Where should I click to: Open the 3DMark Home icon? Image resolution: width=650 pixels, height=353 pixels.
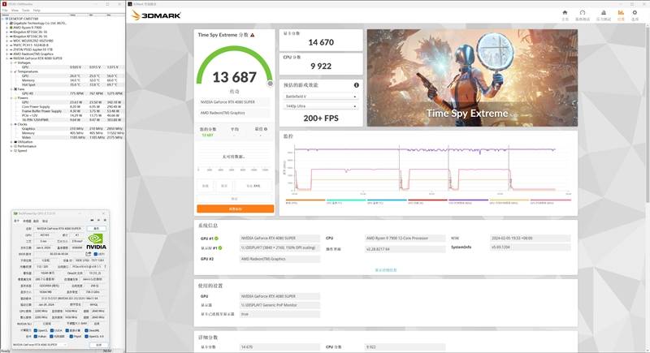pos(565,13)
